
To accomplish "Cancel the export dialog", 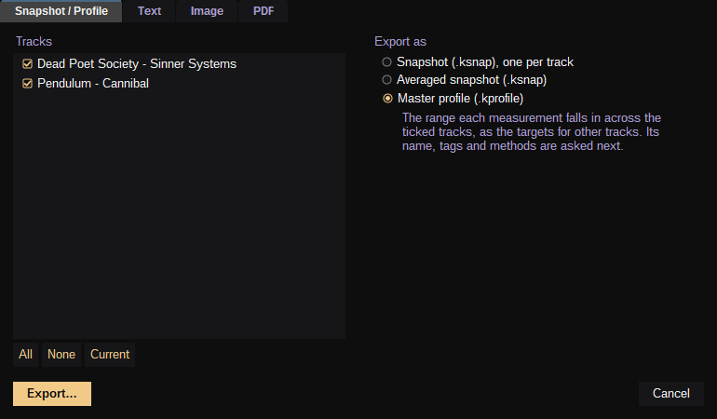I will coord(670,393).
